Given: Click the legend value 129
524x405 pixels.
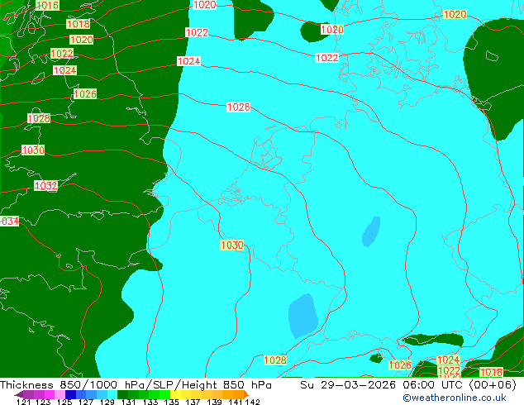Looking at the screenshot, I should [x=107, y=402].
